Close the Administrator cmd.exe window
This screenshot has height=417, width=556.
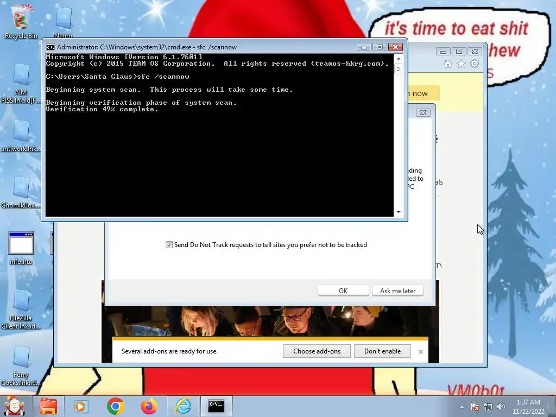point(395,47)
